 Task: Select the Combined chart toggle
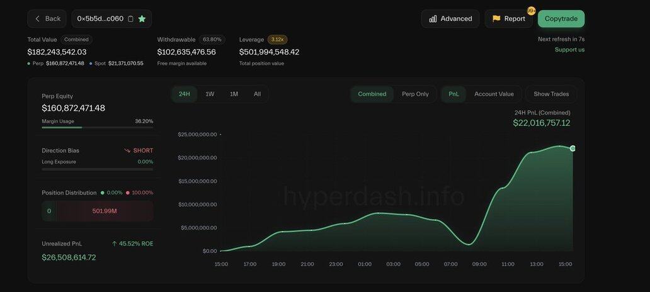372,94
